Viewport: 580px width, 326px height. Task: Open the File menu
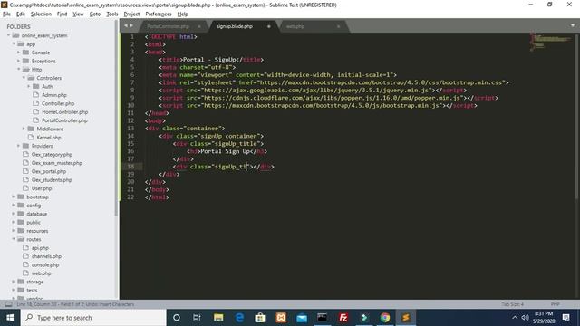(x=6, y=14)
